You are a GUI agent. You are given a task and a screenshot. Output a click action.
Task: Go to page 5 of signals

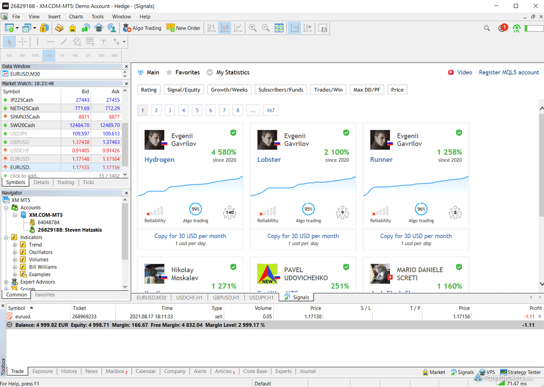click(x=197, y=111)
